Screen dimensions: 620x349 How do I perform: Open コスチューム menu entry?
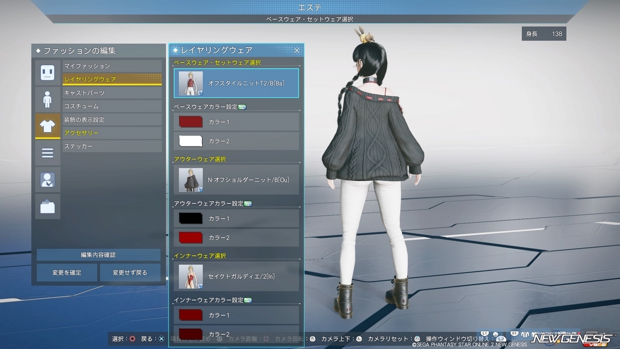112,107
